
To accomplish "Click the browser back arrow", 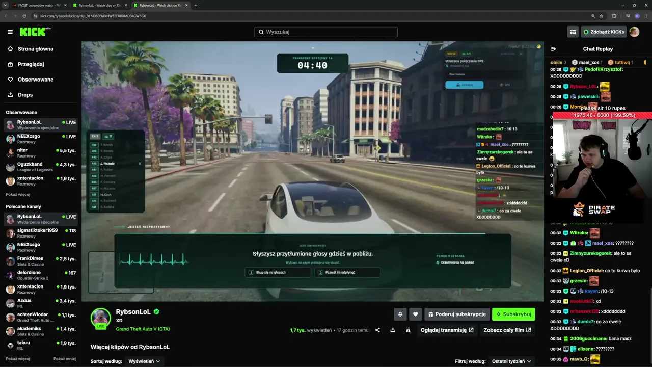I will pos(6,16).
